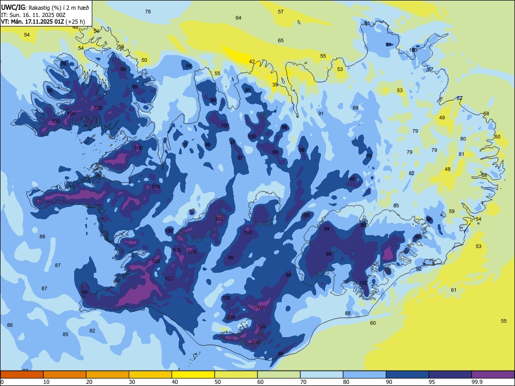
Task: Click the map value '60' off the south coast
Action: tap(373, 323)
